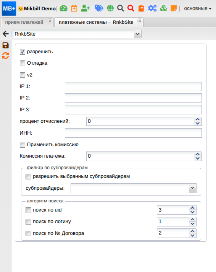Click the процент отчислений value field

click(140, 121)
